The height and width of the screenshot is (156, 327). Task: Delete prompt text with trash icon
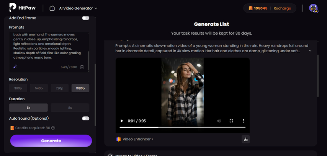pyautogui.click(x=82, y=67)
